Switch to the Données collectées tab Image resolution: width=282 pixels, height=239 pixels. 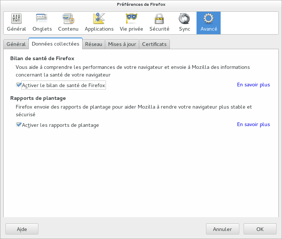coord(56,44)
